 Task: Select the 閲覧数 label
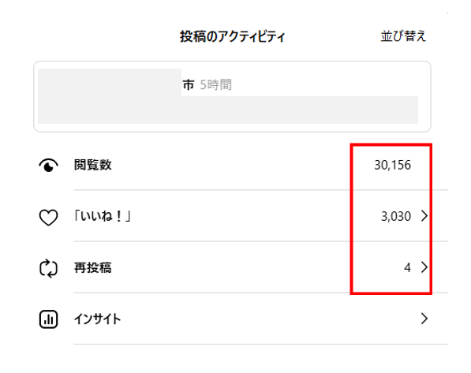click(93, 165)
